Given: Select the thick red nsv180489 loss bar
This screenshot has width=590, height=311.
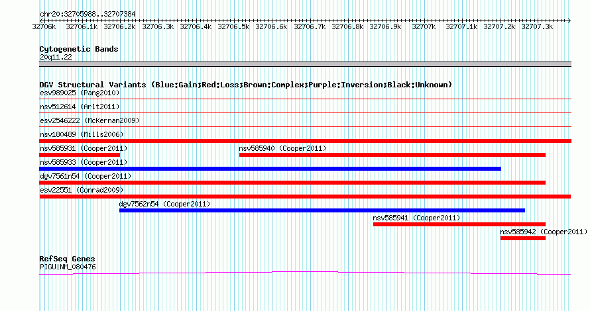Looking at the screenshot, I should 305,141.
